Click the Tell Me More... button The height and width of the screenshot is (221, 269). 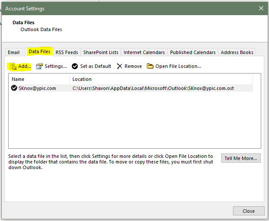tap(241, 158)
